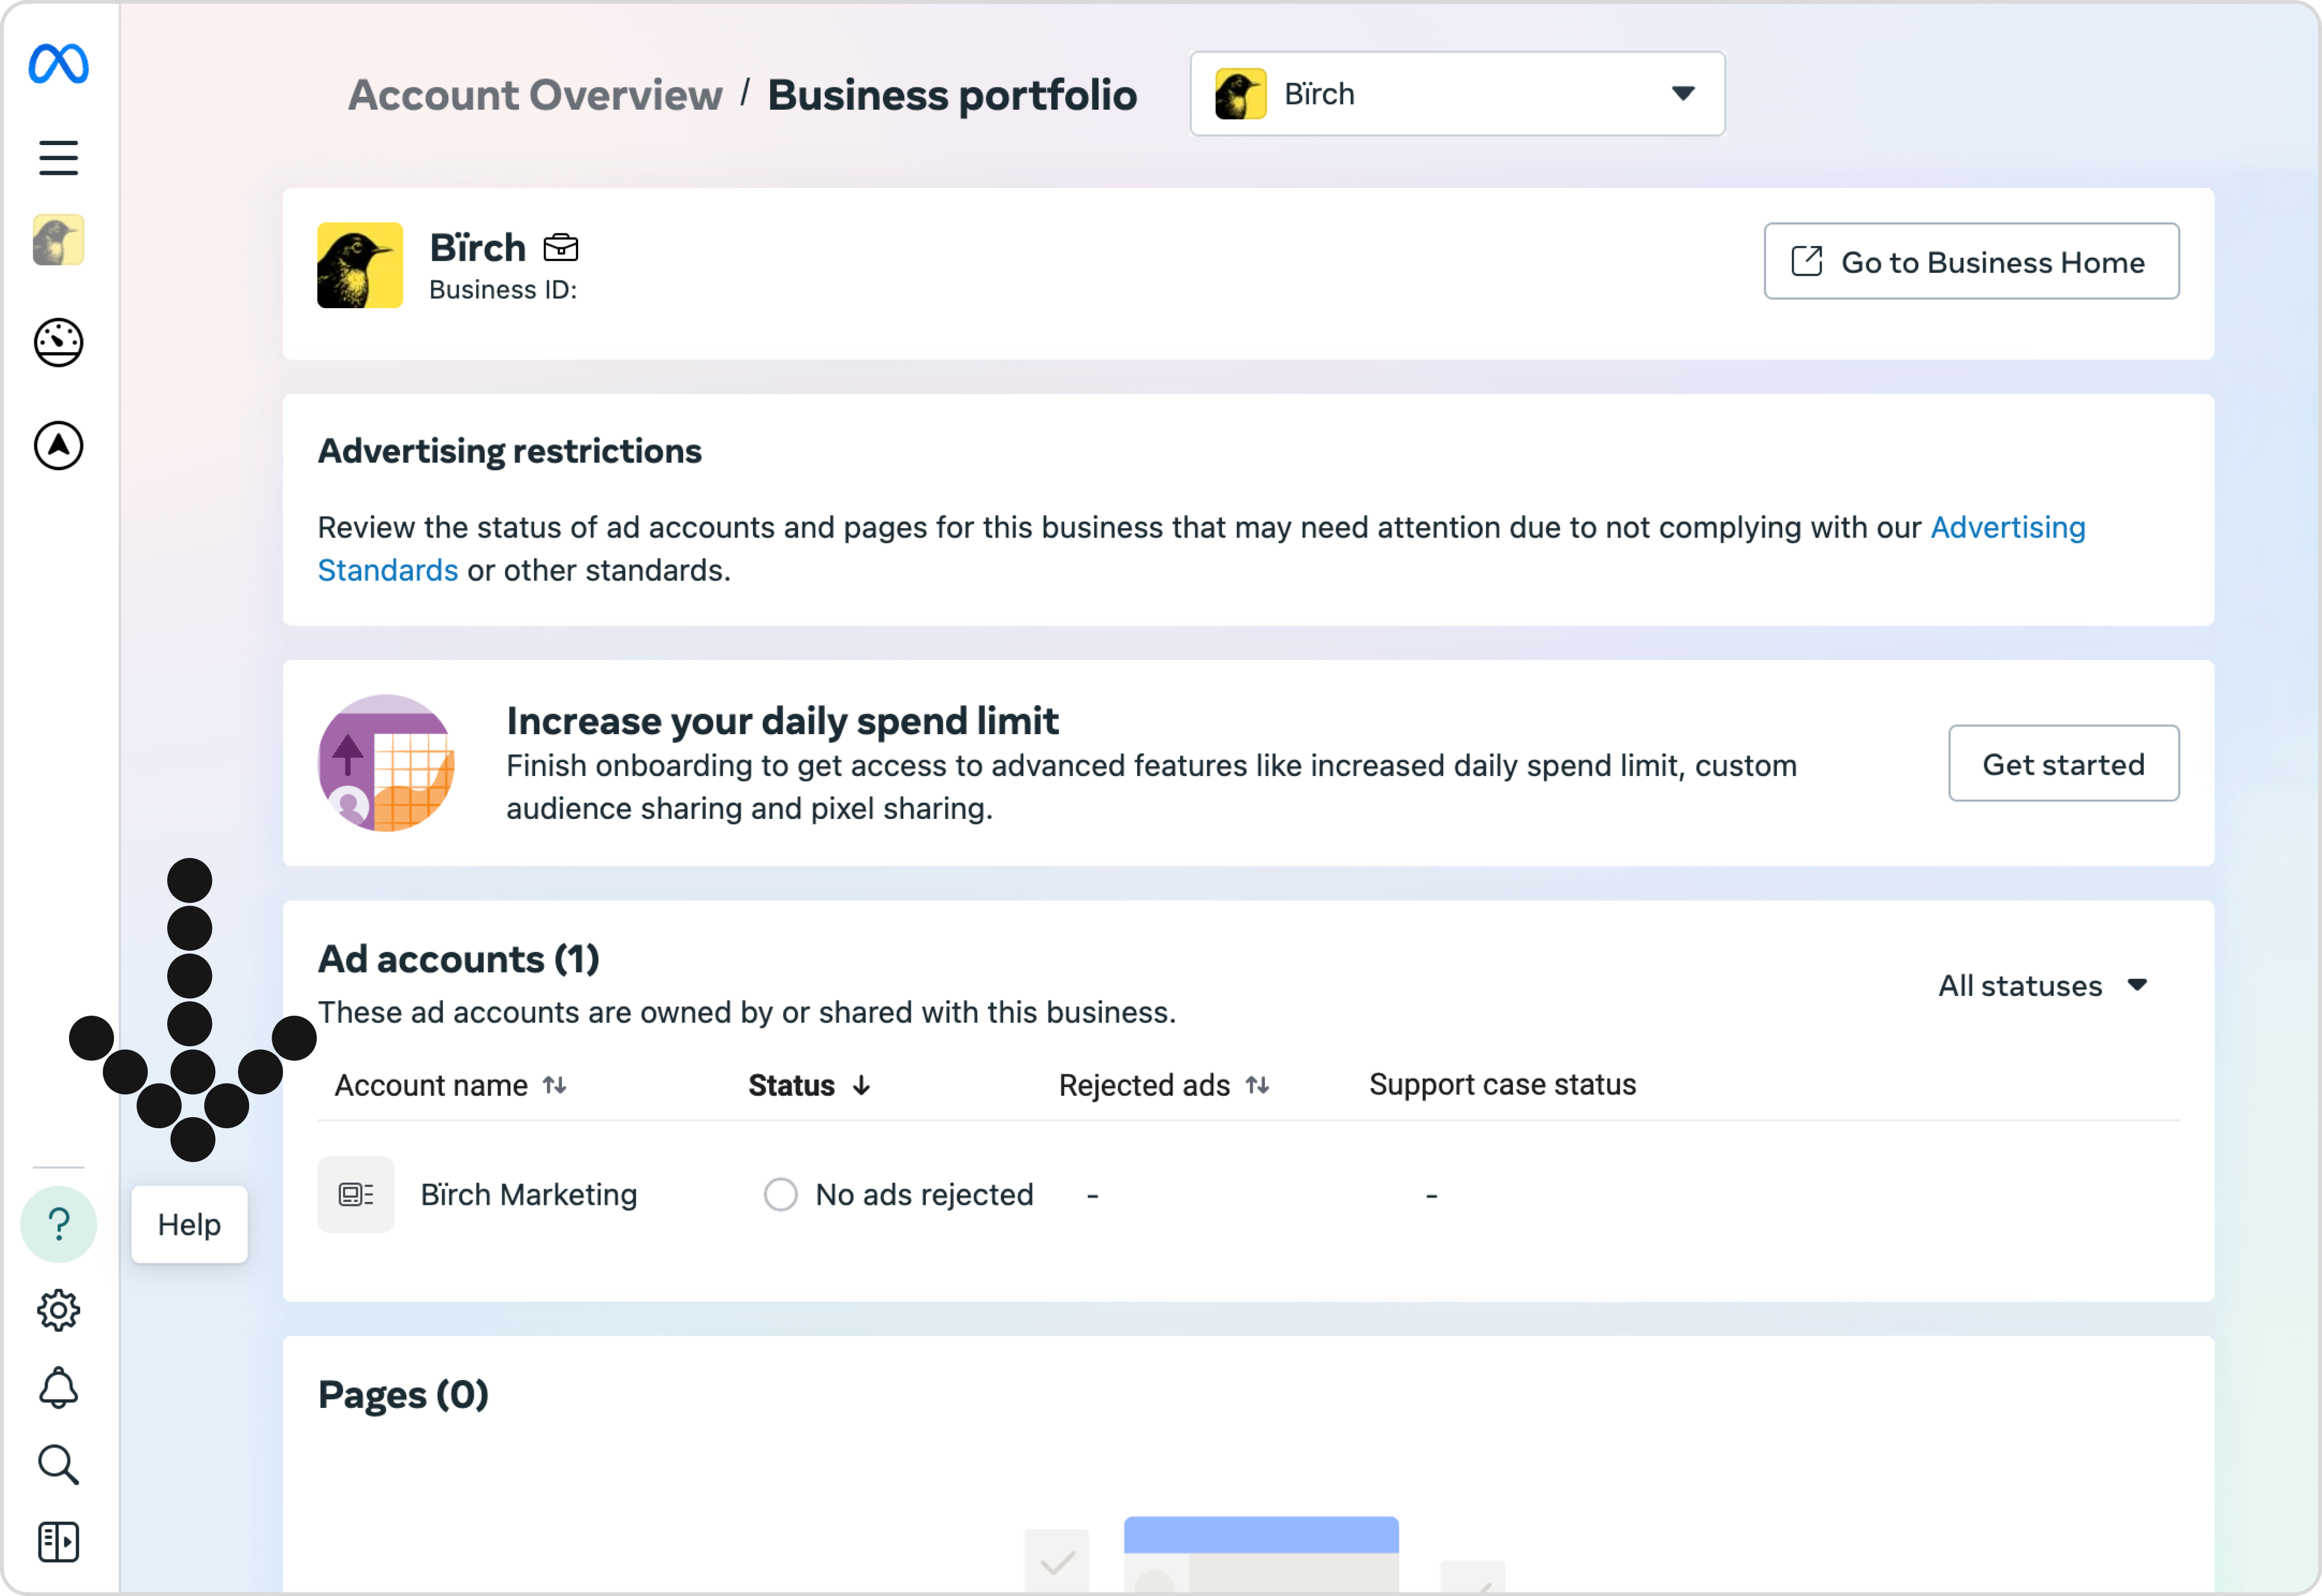The width and height of the screenshot is (2322, 1596).
Task: Toggle the sidebar panel expand icon
Action: click(x=58, y=1542)
